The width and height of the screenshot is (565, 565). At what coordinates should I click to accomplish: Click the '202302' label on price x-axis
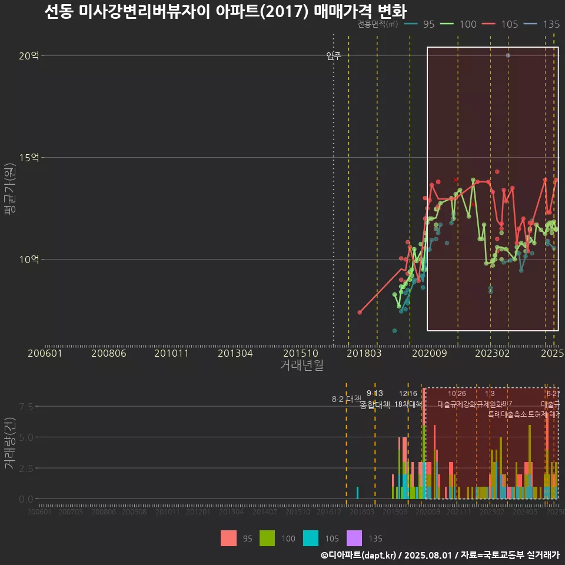click(492, 353)
